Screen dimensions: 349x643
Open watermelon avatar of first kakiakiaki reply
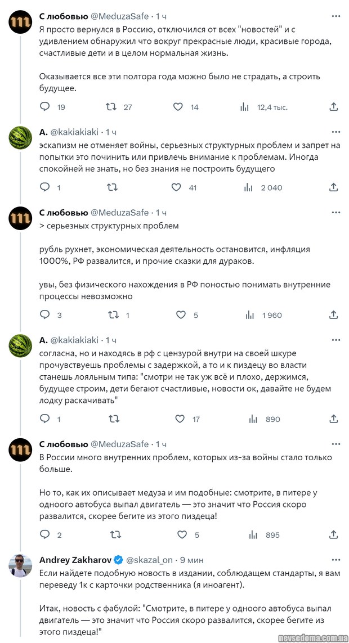click(20, 138)
